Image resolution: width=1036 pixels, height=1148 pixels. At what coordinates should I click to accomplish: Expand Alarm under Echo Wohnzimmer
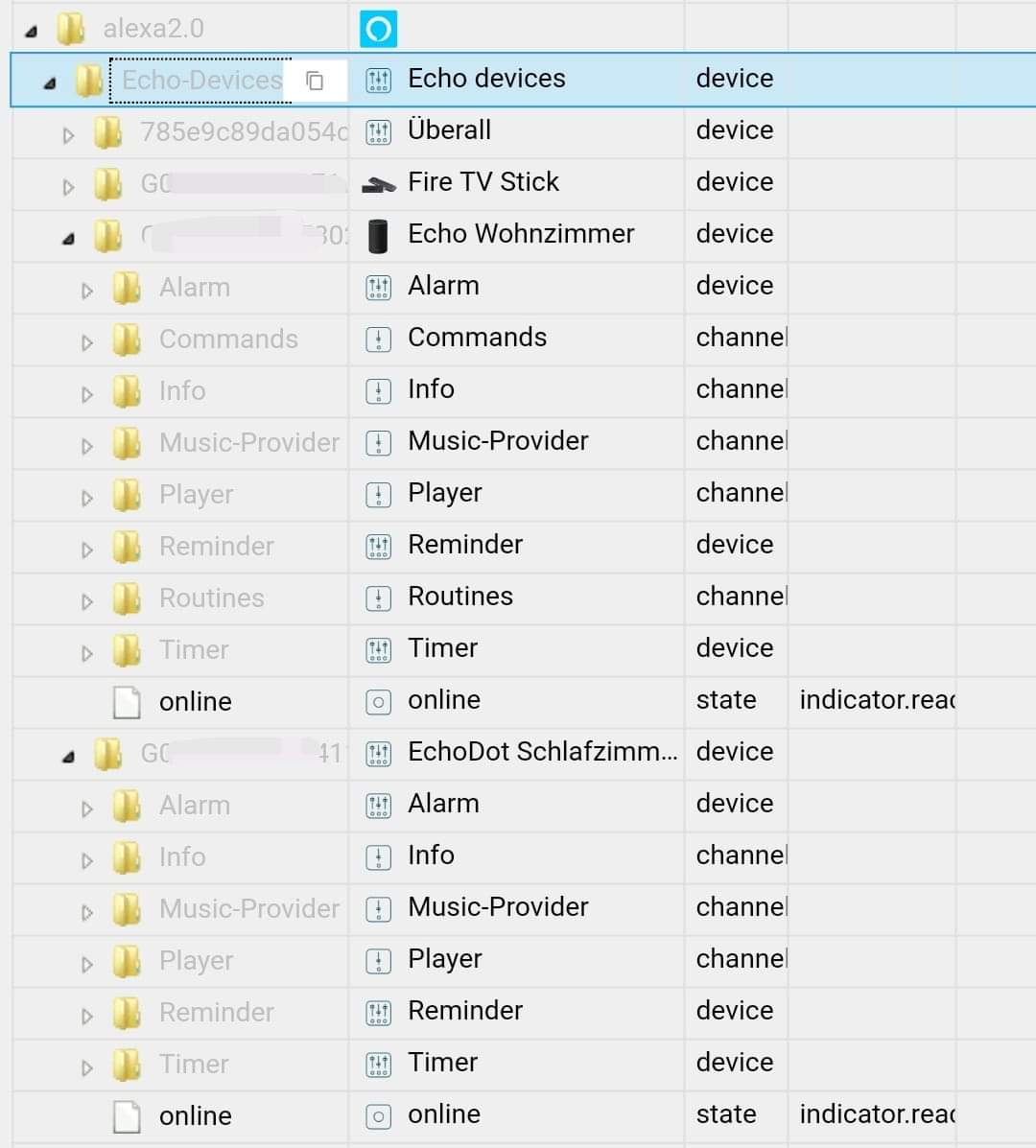[87, 291]
